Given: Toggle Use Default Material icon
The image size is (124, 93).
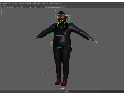Looking at the screenshot, I should point(9,7).
